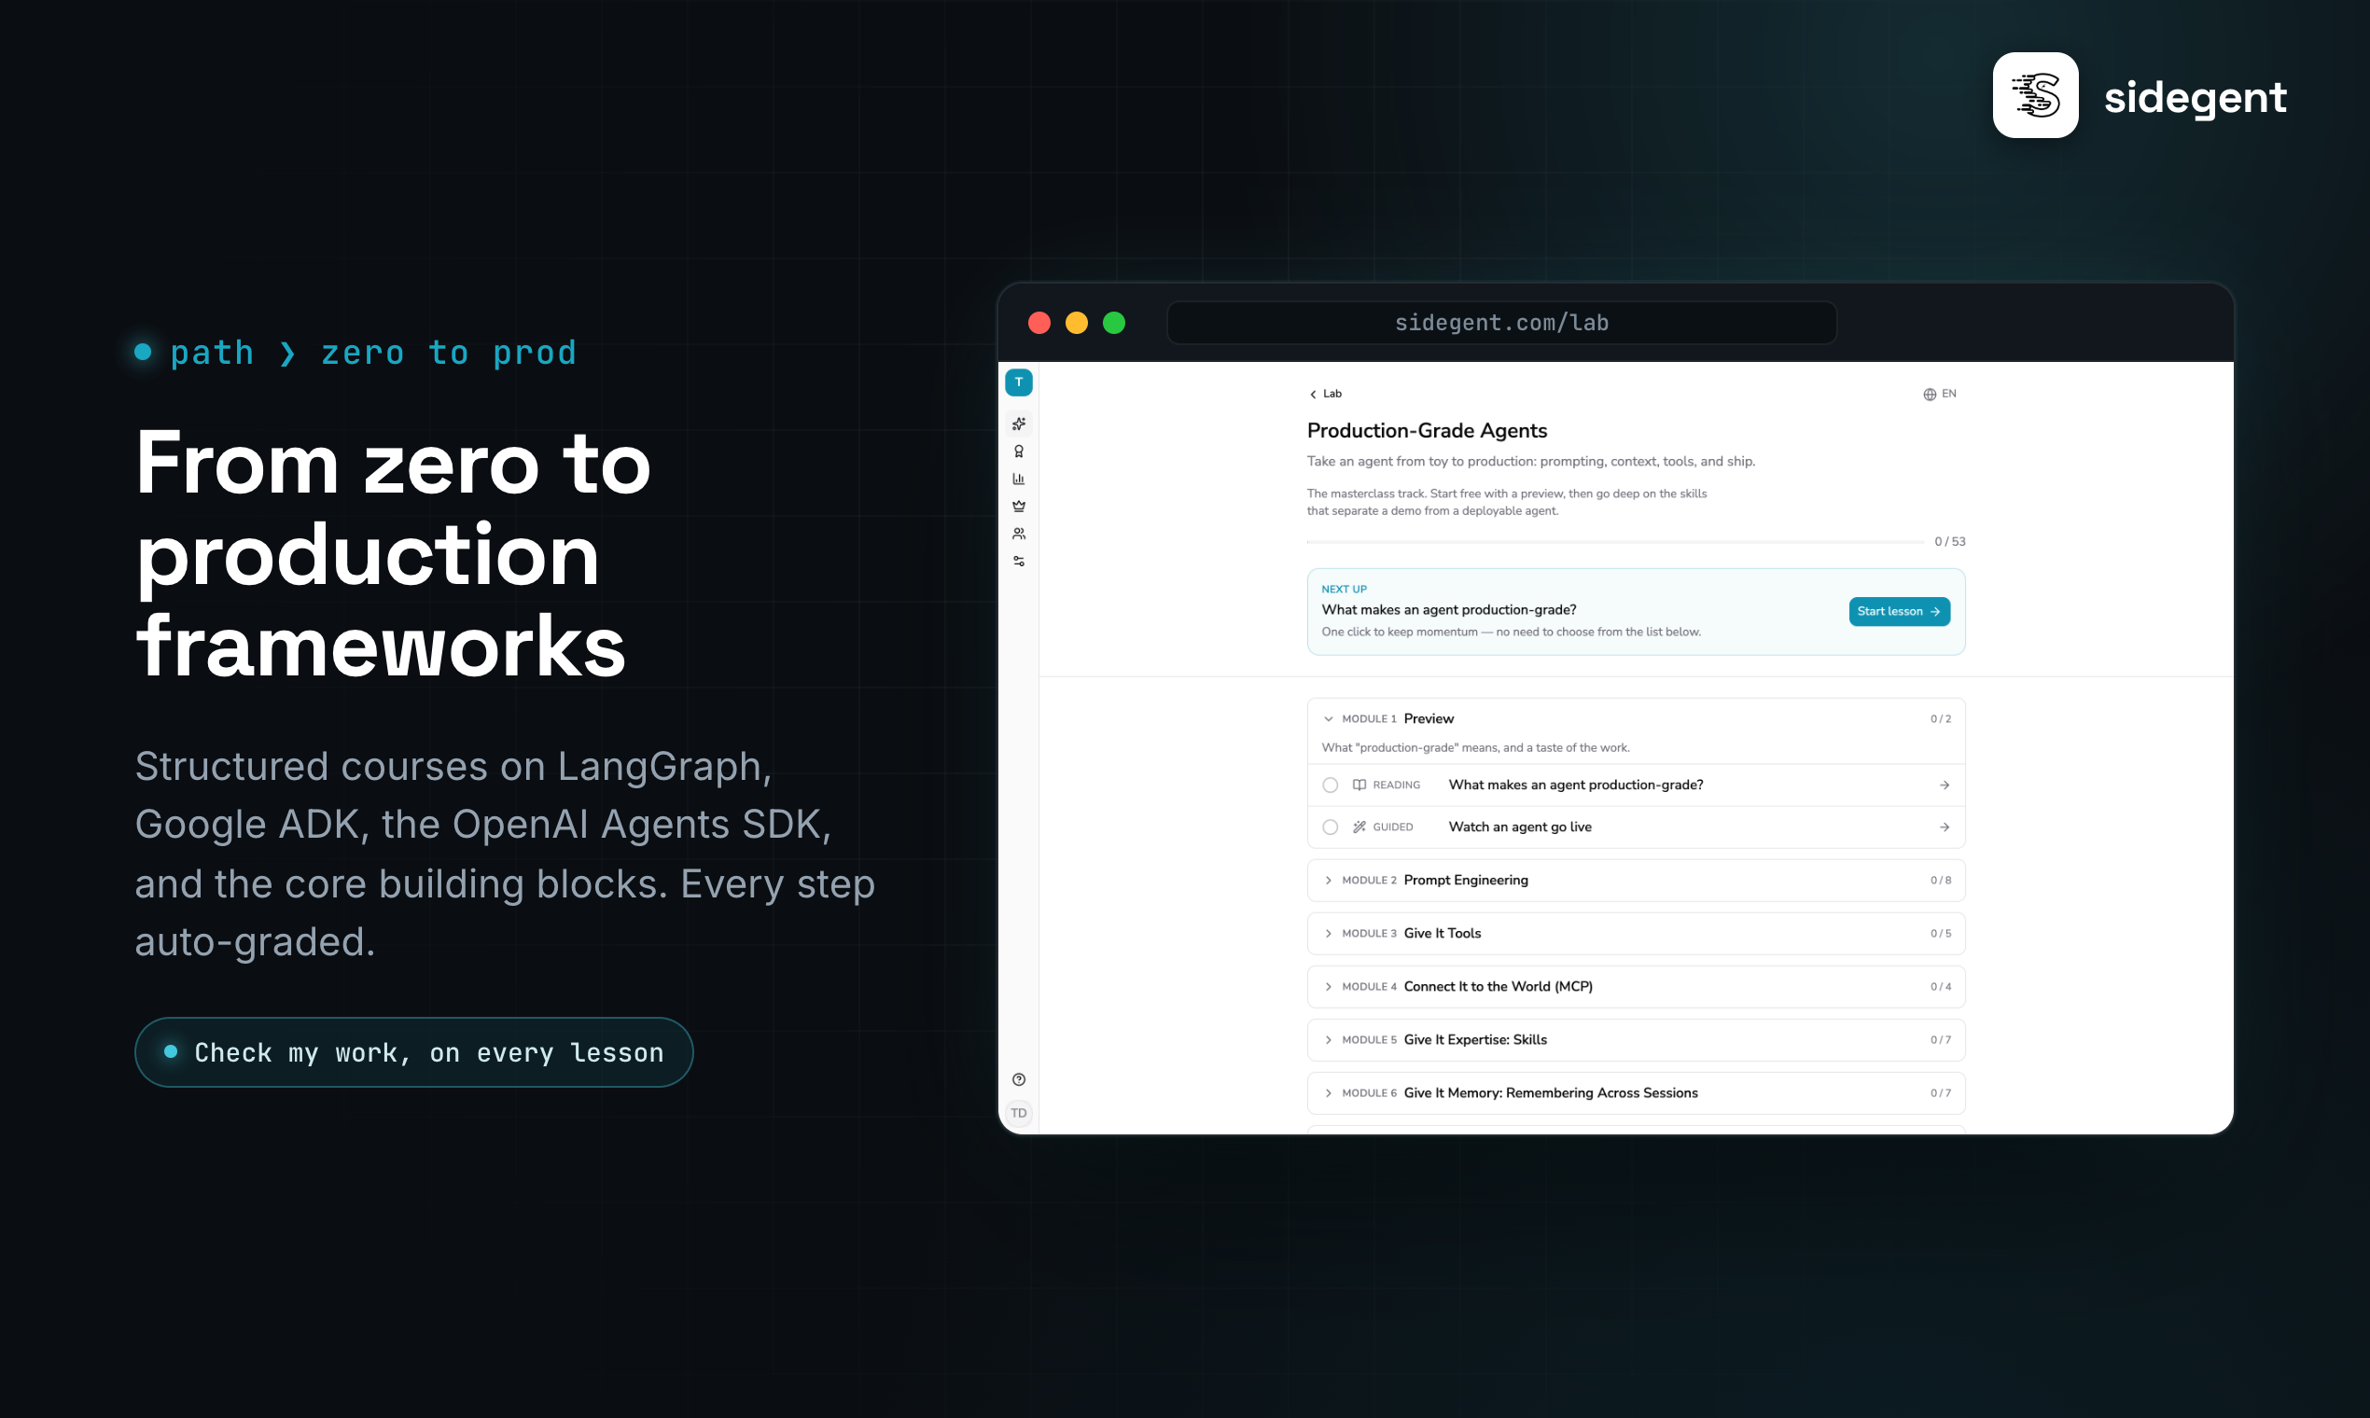The width and height of the screenshot is (2370, 1418).
Task: Open the EN language selector
Action: tap(1939, 394)
